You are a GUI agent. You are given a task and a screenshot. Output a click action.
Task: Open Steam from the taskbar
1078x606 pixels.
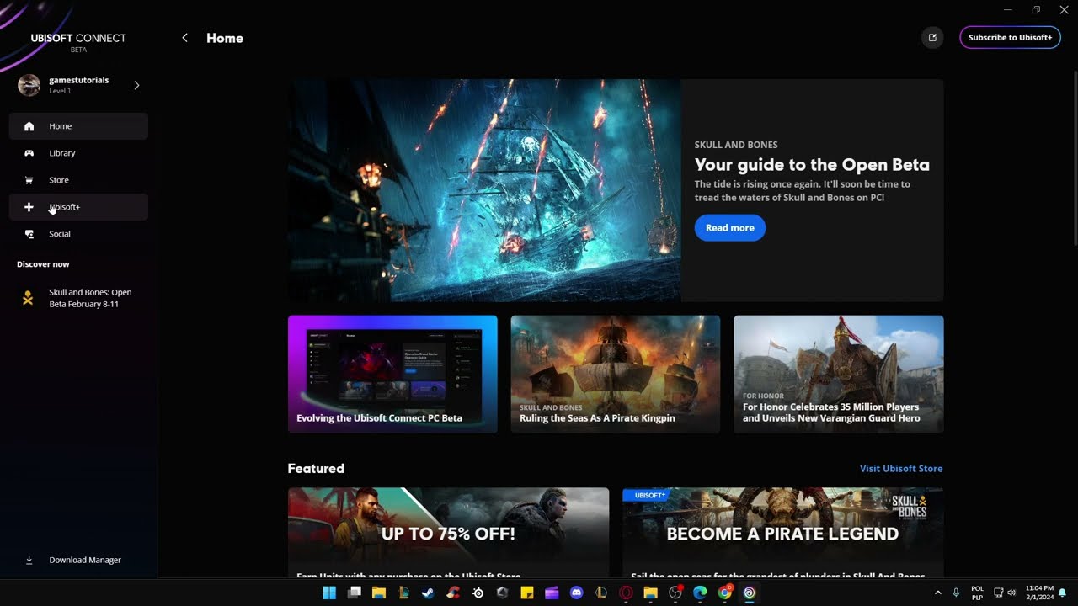pos(428,593)
